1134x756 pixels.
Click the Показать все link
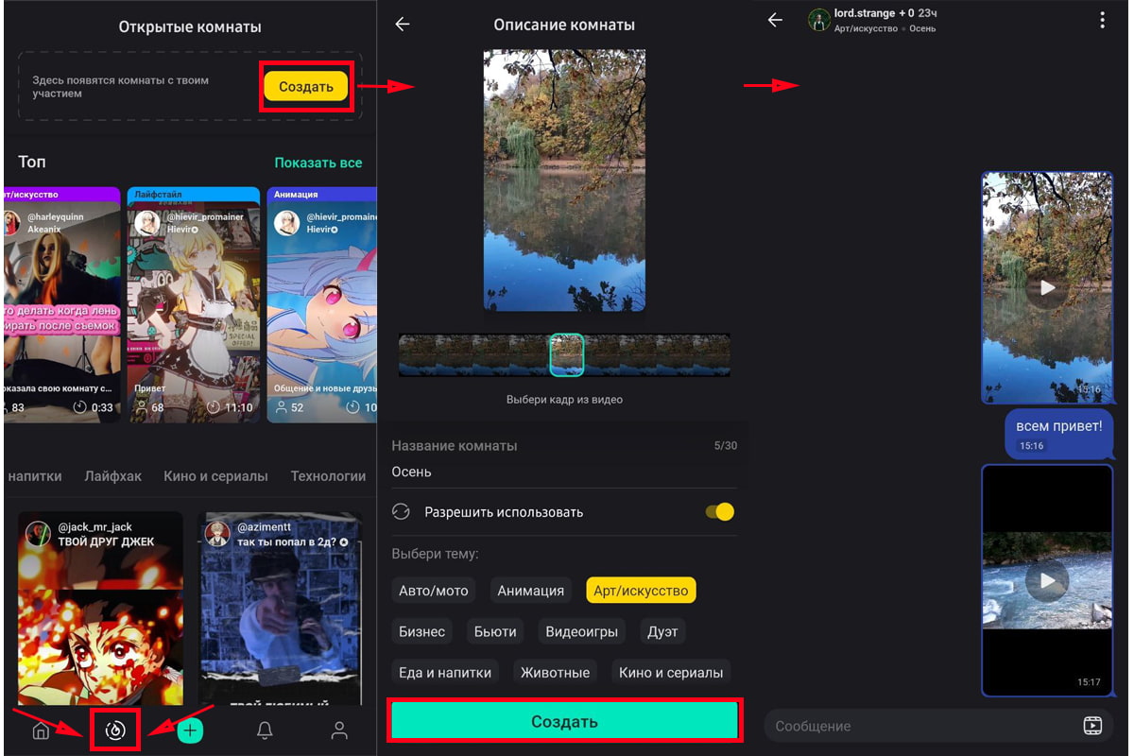pos(318,163)
